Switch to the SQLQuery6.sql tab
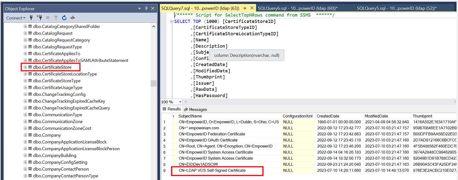The height and width of the screenshot is (180, 458). pos(298,8)
